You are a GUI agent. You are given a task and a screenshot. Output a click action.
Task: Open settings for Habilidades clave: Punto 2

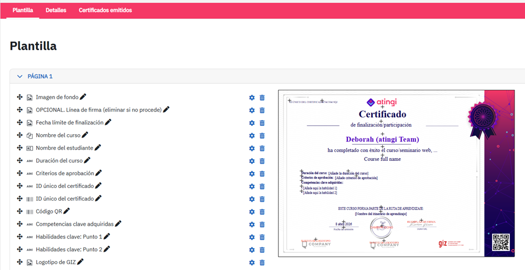(252, 250)
